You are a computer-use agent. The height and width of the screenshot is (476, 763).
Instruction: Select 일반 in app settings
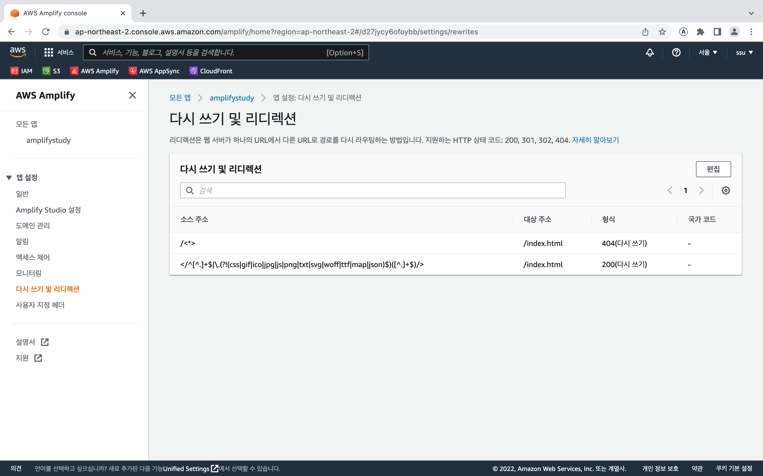pos(22,194)
